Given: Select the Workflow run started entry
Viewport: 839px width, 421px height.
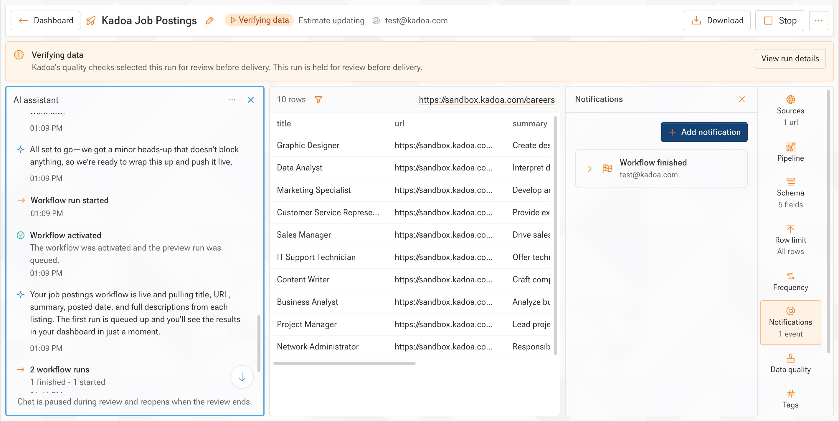Looking at the screenshot, I should click(69, 200).
